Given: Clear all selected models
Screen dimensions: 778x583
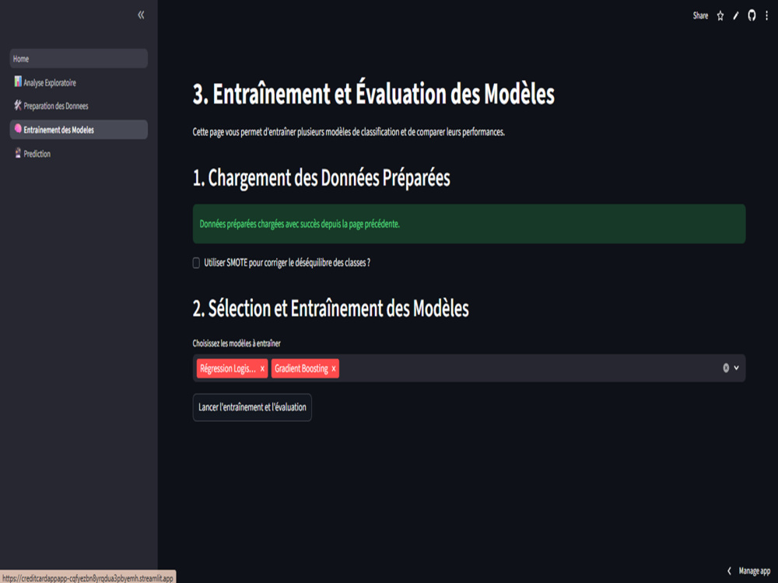Looking at the screenshot, I should tap(725, 368).
